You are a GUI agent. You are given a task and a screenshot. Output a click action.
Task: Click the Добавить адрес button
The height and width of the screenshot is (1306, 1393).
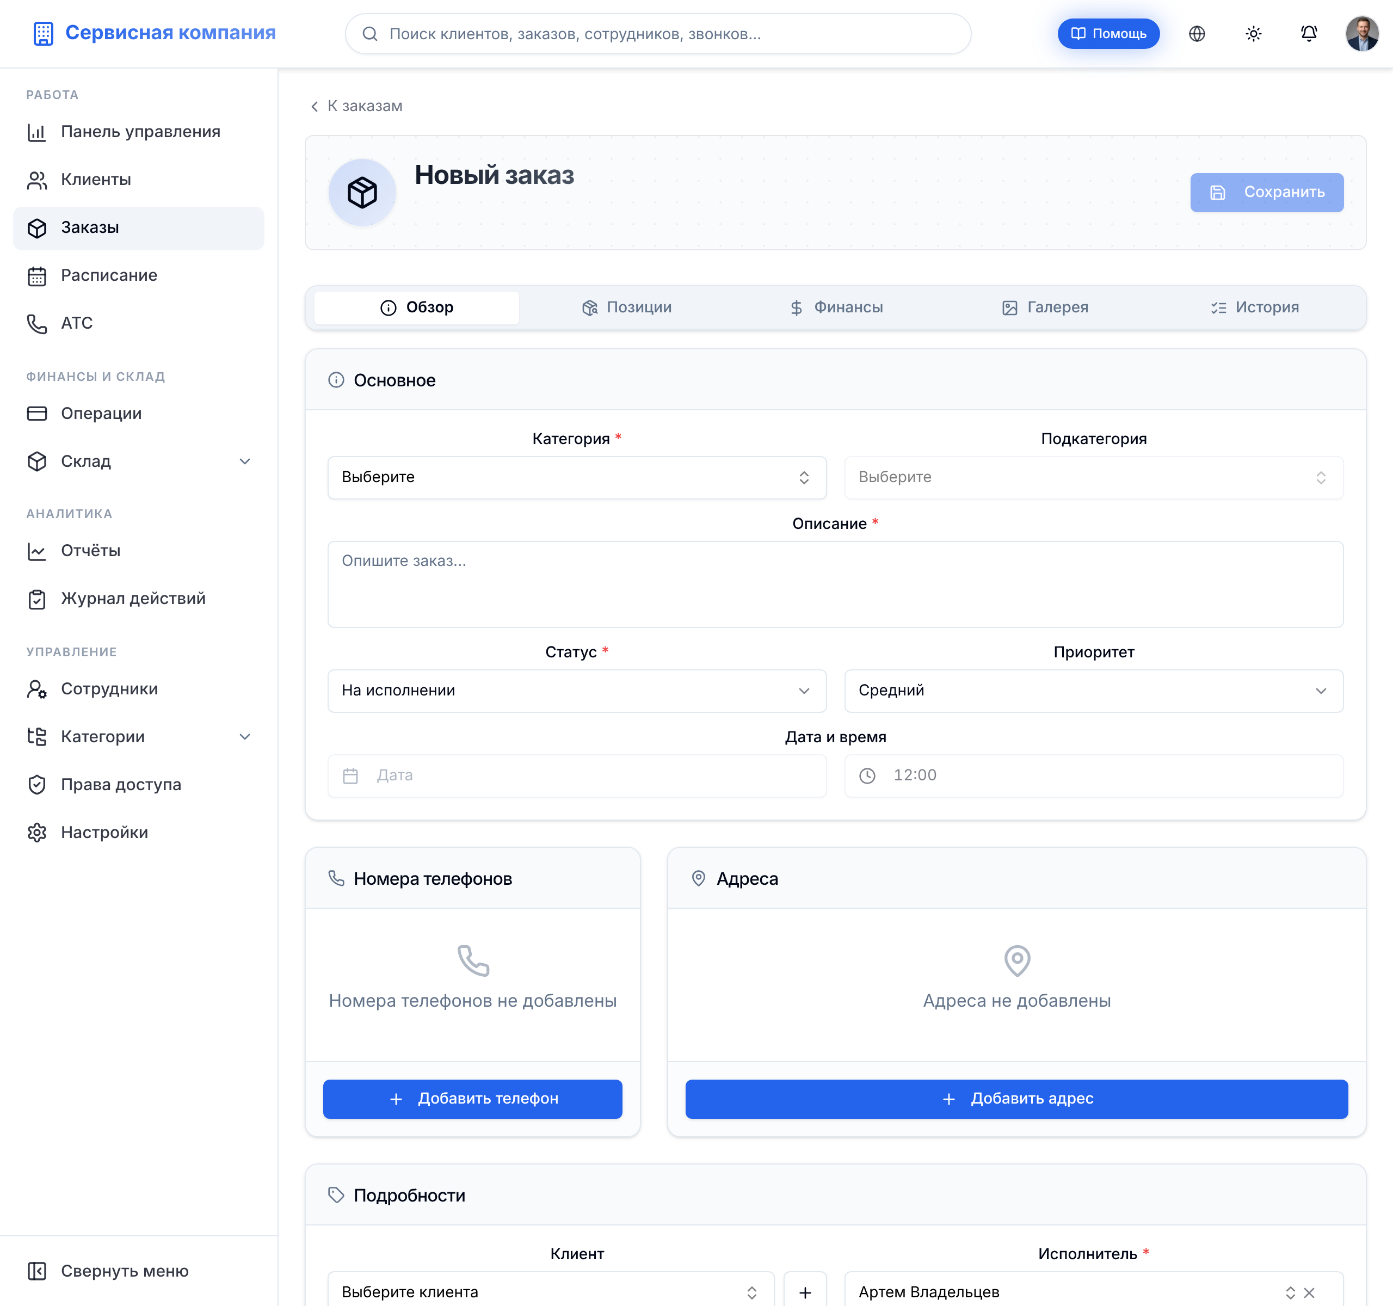[1016, 1099]
